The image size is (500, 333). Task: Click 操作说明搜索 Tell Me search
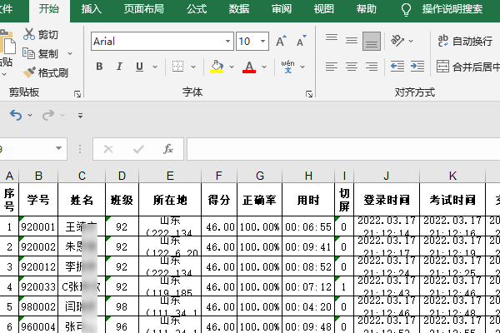452,9
